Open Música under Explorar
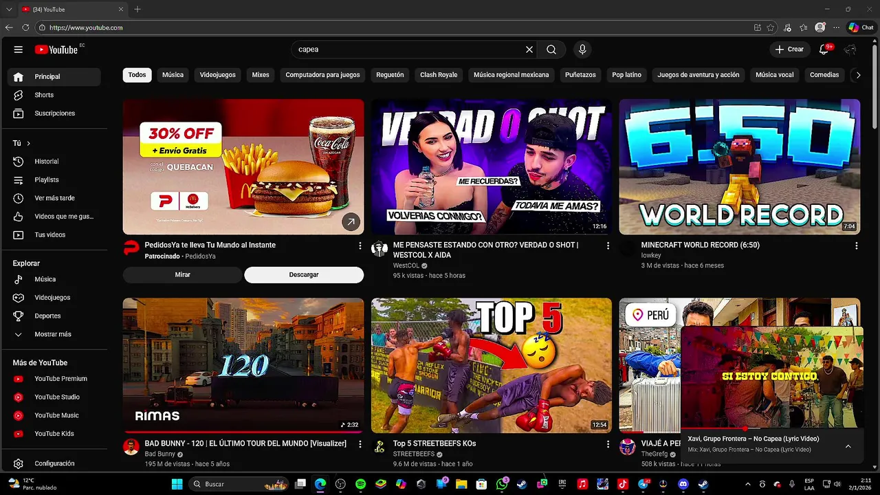Screen dimensions: 880x495 55,279
